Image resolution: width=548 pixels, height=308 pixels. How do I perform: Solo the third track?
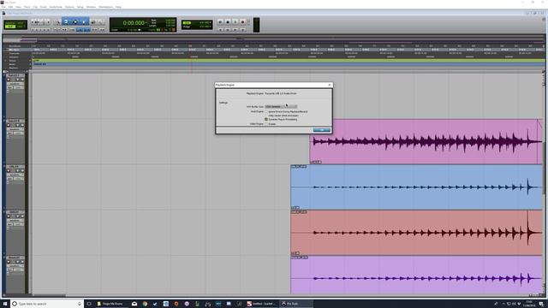click(17, 170)
